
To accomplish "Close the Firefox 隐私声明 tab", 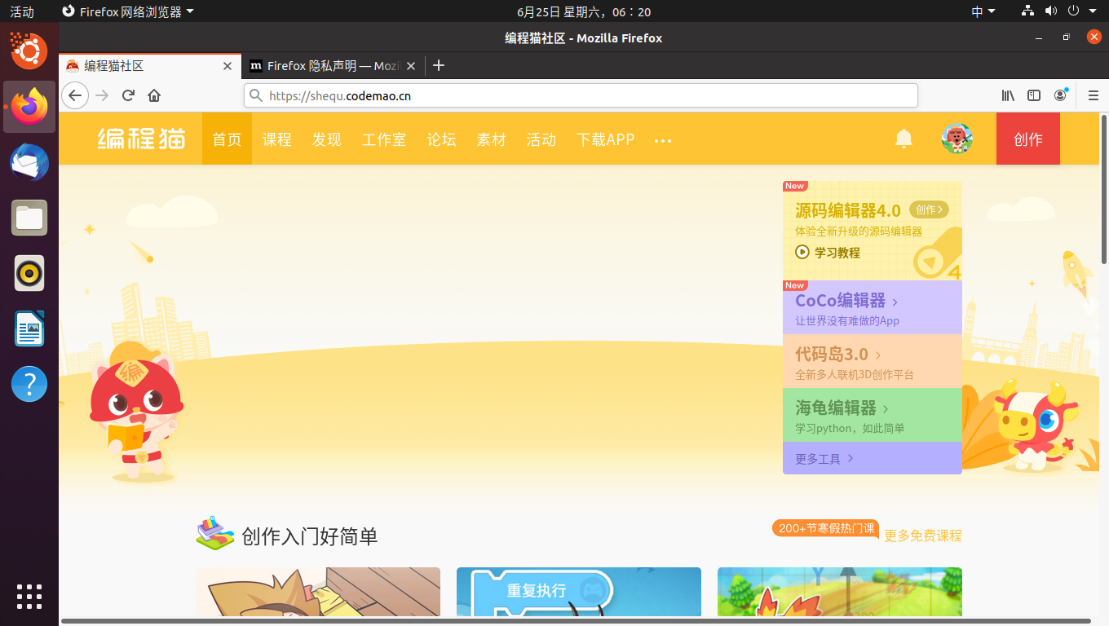I will 411,66.
